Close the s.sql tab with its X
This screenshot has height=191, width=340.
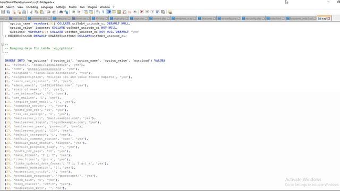[329, 19]
